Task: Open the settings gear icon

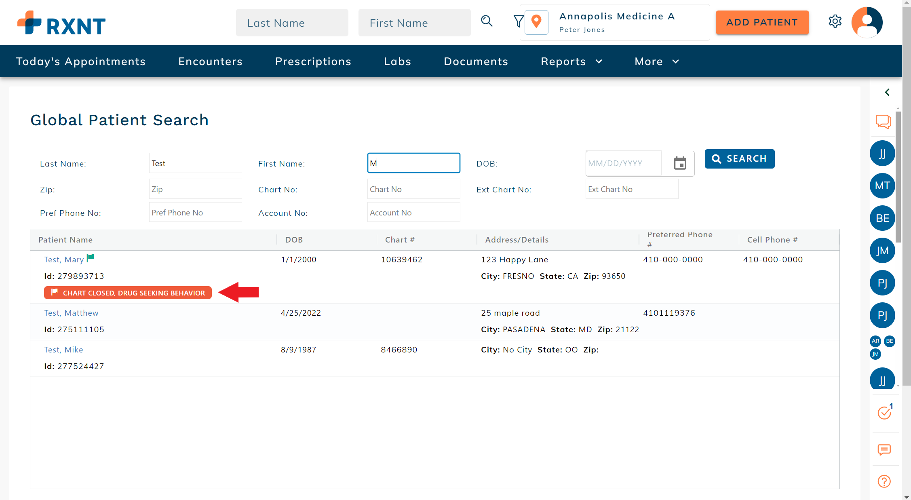Action: tap(835, 21)
